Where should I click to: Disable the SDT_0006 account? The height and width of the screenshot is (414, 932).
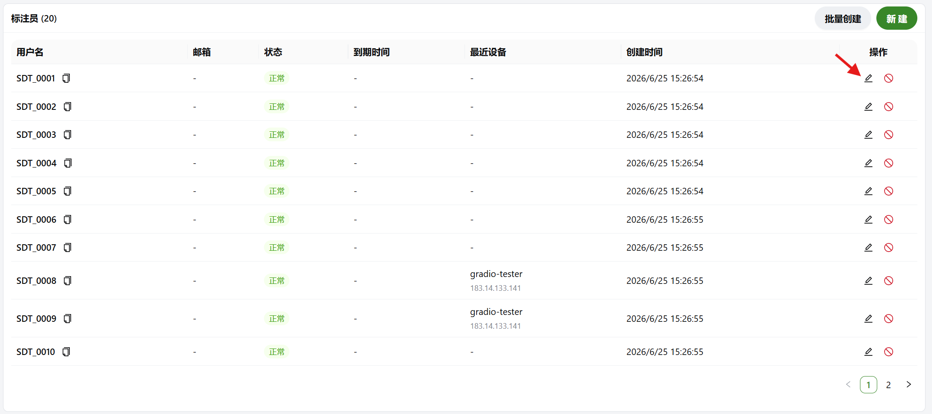(x=888, y=219)
